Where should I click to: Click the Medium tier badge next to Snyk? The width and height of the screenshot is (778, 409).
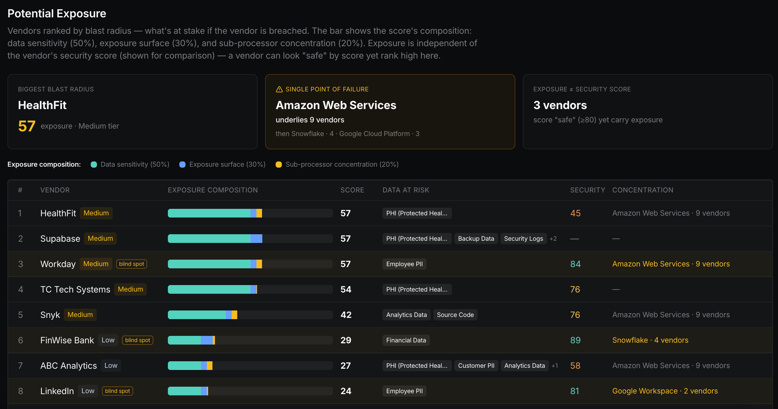click(x=80, y=315)
